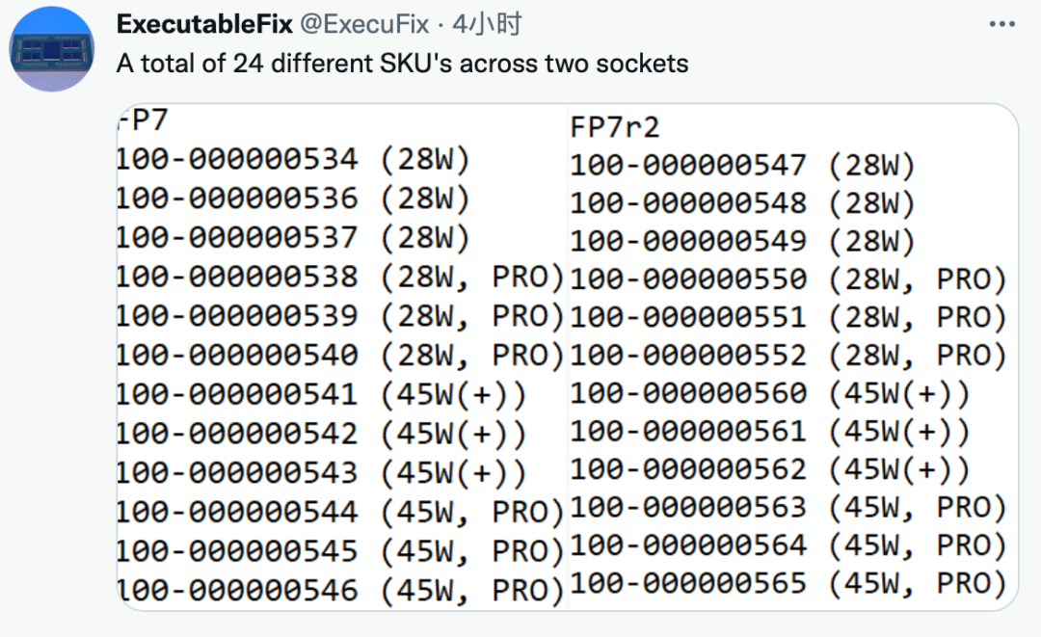Screen dimensions: 1041x637
Task: Click the 100-000000544 (45W, PRO) line
Action: point(340,513)
